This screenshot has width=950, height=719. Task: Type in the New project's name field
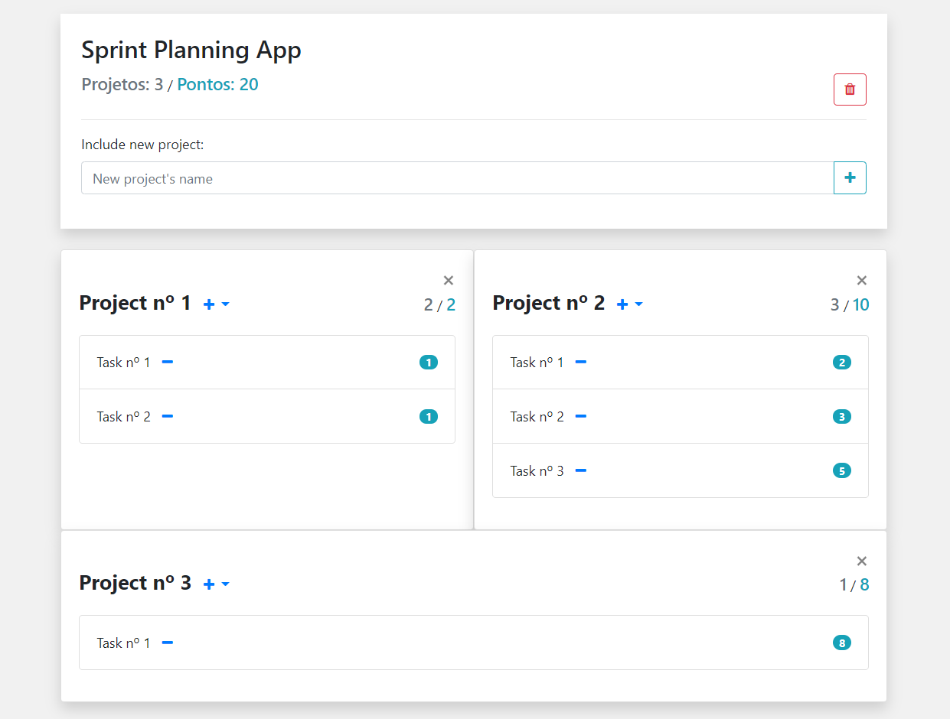(x=457, y=178)
